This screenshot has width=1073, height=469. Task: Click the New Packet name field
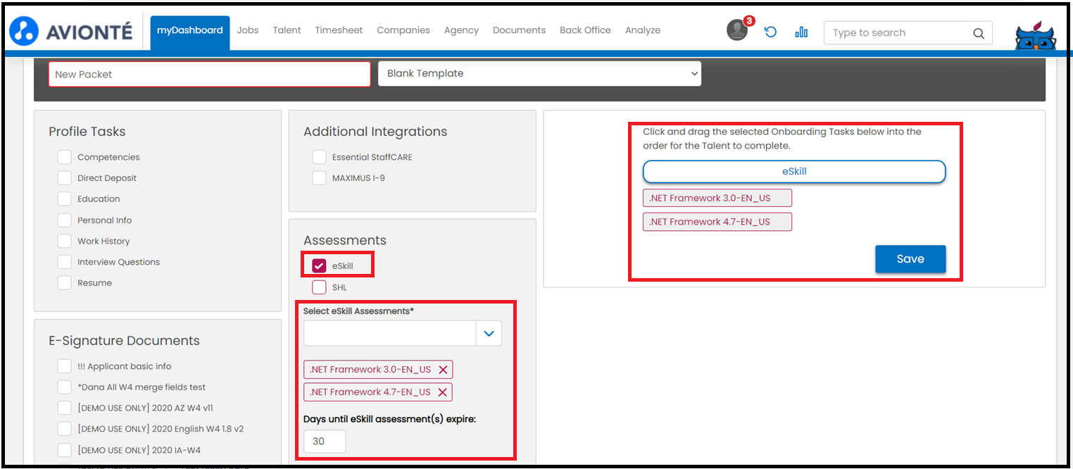[210, 74]
